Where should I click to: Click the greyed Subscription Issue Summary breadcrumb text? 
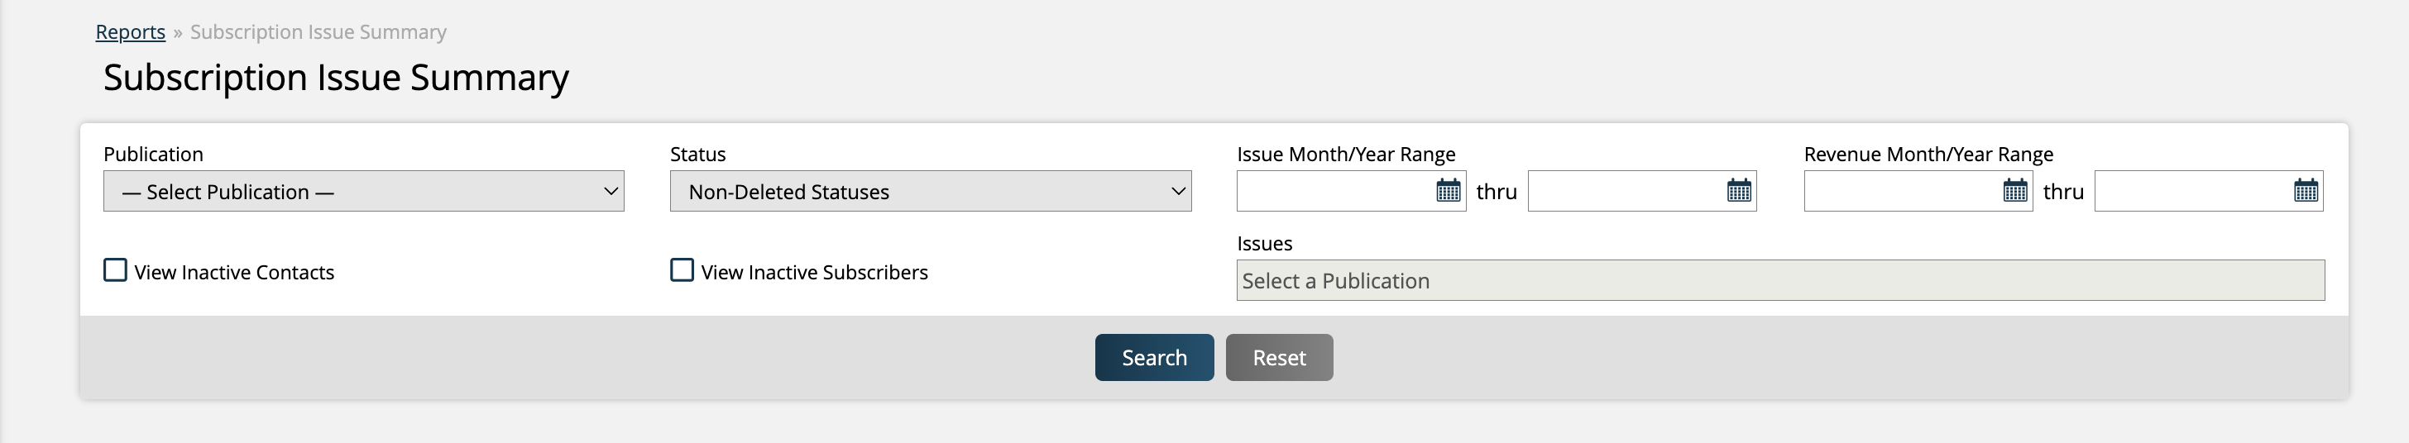[x=318, y=31]
